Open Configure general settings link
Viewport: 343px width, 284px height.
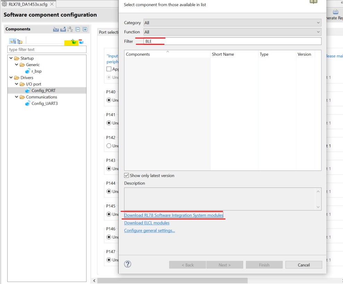[149, 230]
